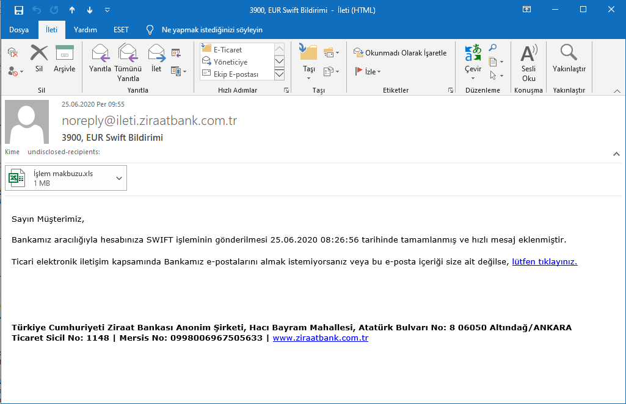Go to next item with down arrow
626x404 pixels.
coord(90,10)
